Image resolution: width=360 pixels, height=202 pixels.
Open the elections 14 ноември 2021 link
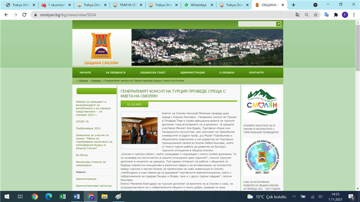(93, 108)
